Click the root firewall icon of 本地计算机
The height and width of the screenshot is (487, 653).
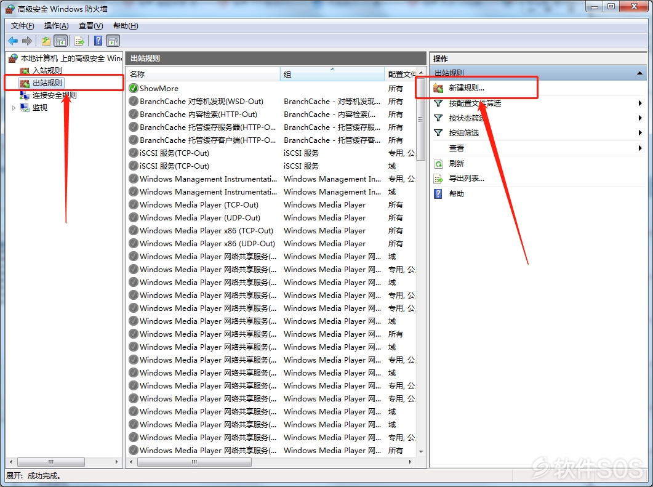(x=14, y=58)
